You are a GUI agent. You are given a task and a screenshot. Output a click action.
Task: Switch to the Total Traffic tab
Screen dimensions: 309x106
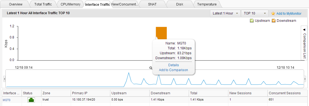pyautogui.click(x=43, y=4)
